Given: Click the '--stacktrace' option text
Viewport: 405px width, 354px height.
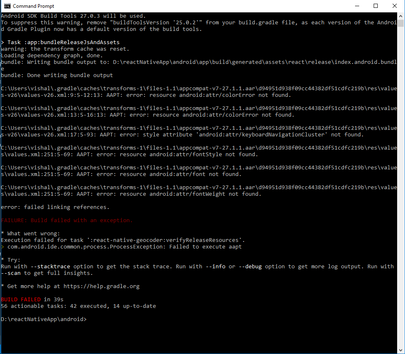Looking at the screenshot, I should (50, 266).
